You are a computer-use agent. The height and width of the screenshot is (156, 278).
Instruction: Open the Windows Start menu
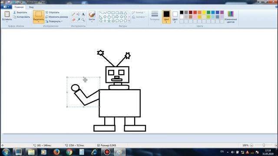pyautogui.click(x=6, y=152)
